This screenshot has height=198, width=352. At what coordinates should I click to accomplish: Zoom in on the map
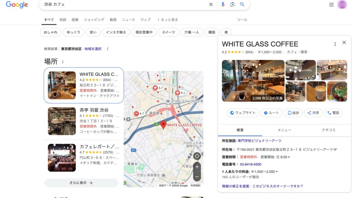pos(197,167)
